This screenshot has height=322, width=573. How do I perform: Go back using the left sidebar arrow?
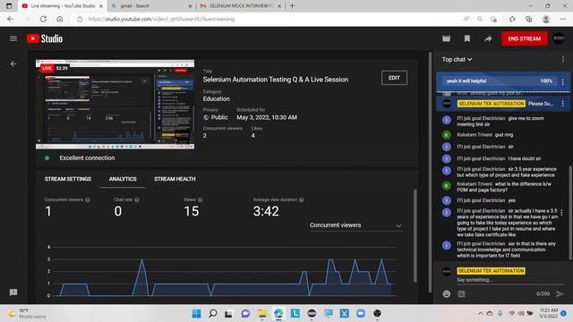pyautogui.click(x=13, y=64)
